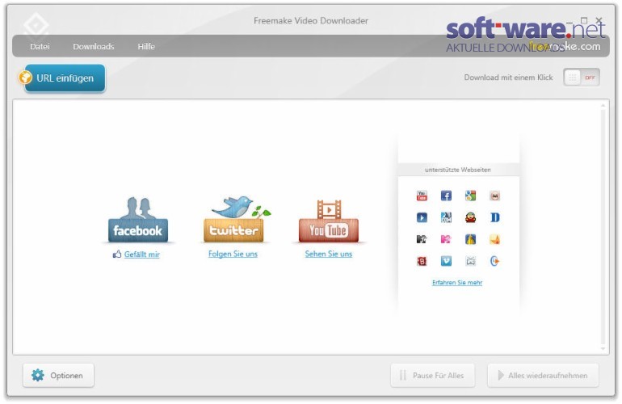Click the Freemake diamond logo in title bar
The width and height of the screenshot is (622, 404).
36,25
